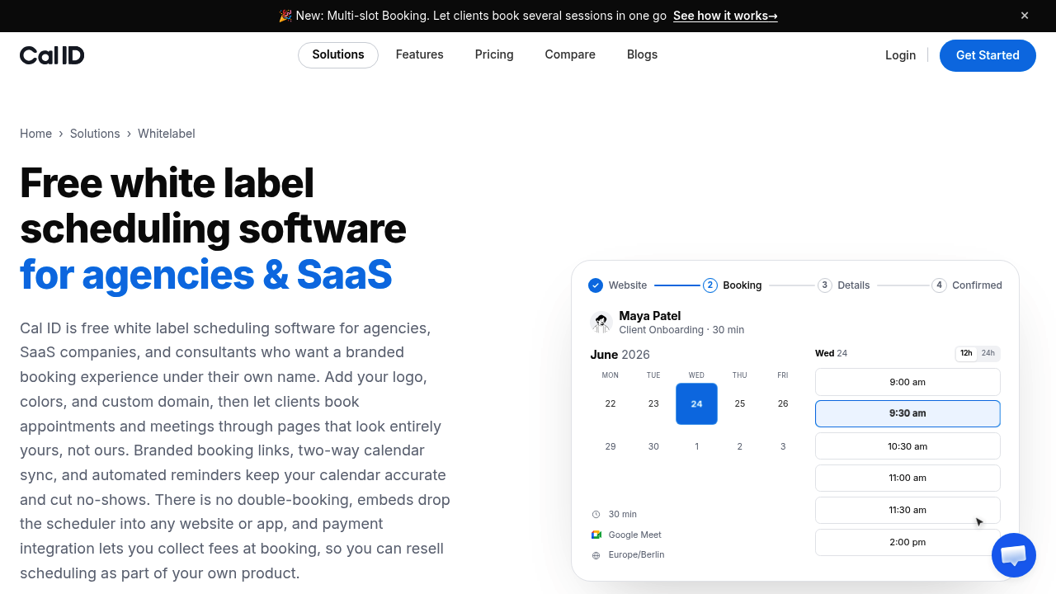Go to the Pricing page
This screenshot has height=594, width=1056.
pos(494,55)
